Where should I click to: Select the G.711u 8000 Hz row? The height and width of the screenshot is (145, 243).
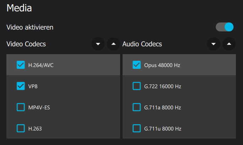tap(179, 128)
